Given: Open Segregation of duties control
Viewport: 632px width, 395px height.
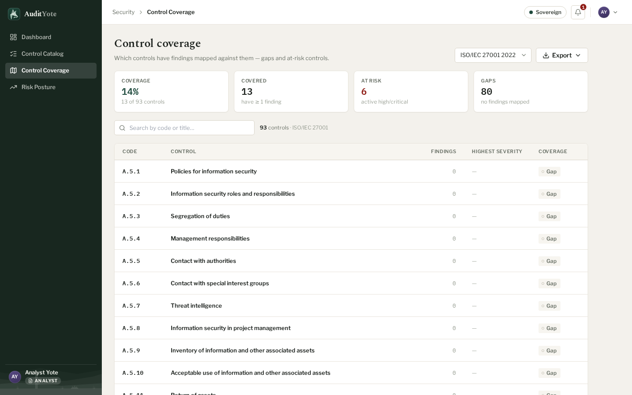Looking at the screenshot, I should (x=351, y=216).
